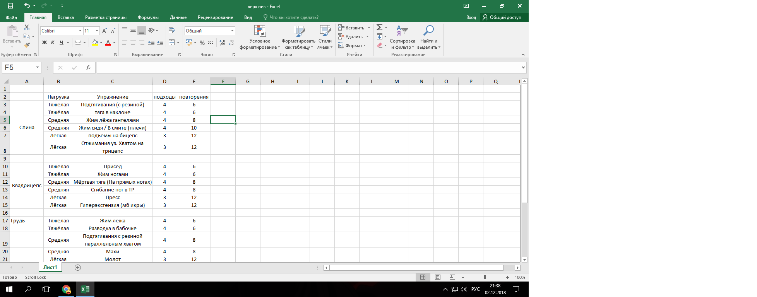This screenshot has height=297, width=757.
Task: Click the zoom slider handle
Action: click(485, 277)
